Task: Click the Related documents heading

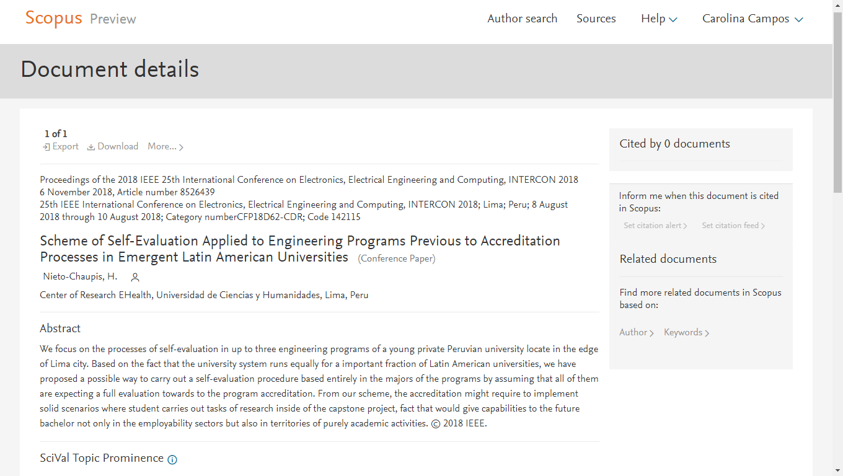Action: click(668, 259)
